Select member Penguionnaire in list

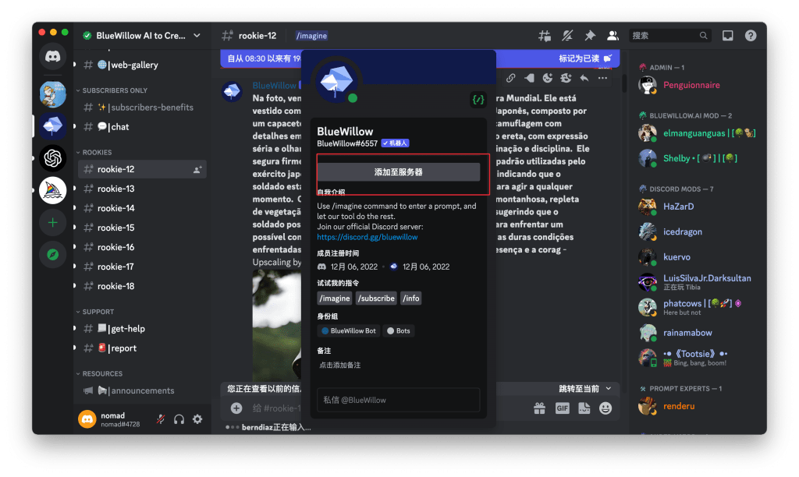pyautogui.click(x=691, y=85)
